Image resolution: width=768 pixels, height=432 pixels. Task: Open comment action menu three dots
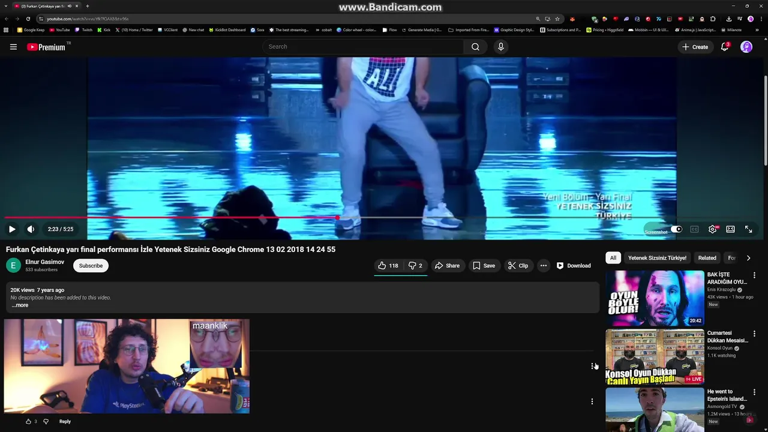pos(592,401)
